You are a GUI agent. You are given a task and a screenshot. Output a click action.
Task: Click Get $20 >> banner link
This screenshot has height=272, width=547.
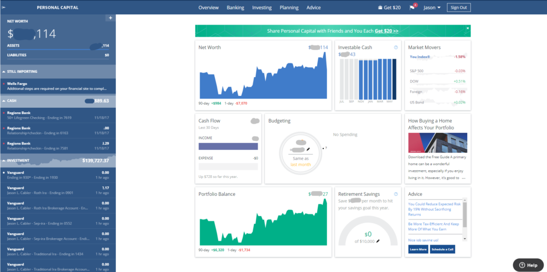387,31
